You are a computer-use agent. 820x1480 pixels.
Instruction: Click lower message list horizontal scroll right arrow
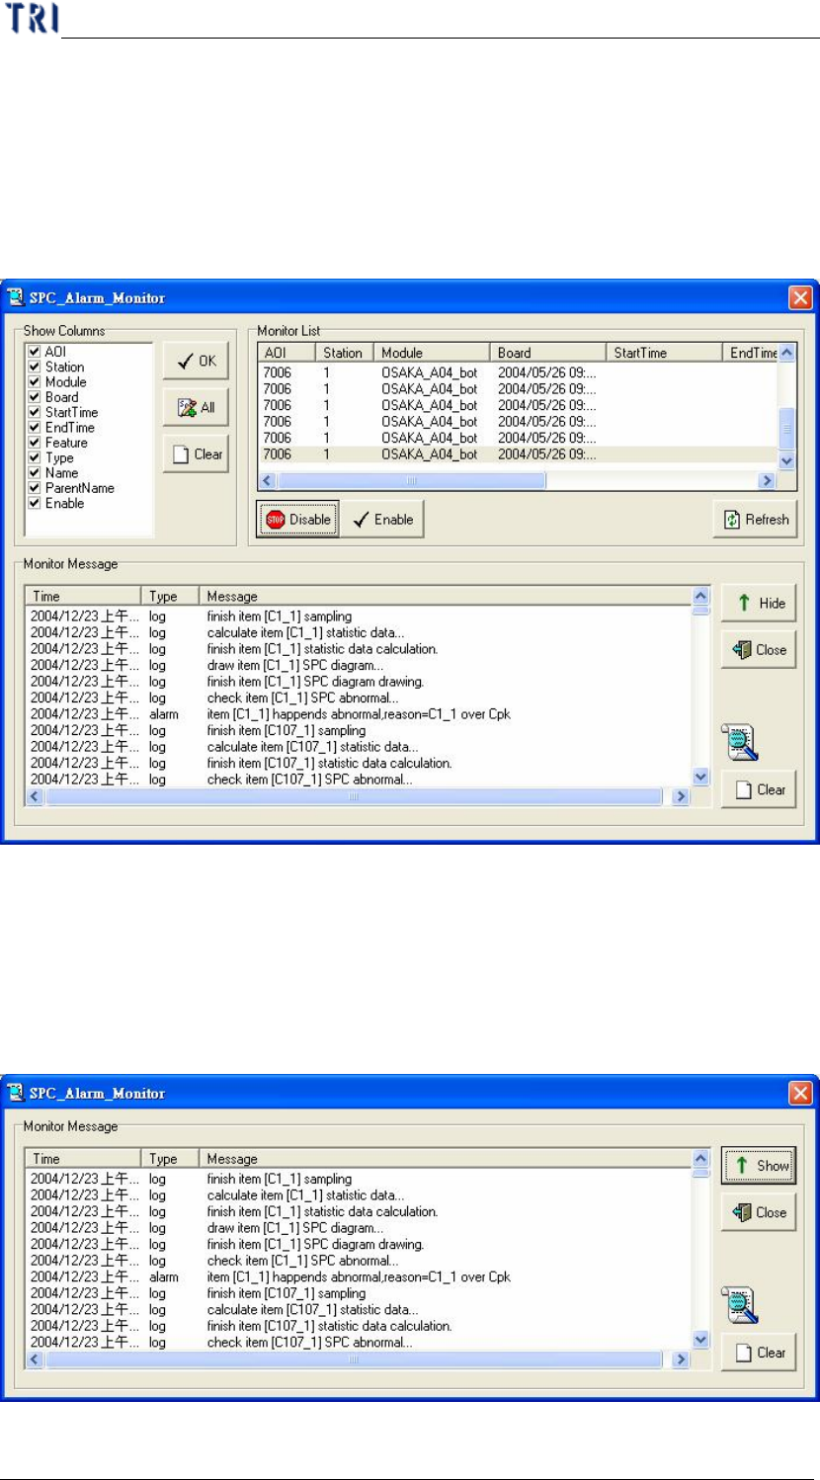tap(680, 1359)
